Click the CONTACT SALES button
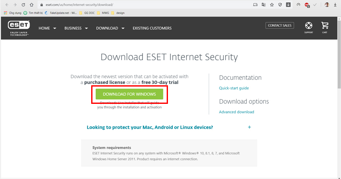Viewport: 341px width, 179px height. pos(280,25)
